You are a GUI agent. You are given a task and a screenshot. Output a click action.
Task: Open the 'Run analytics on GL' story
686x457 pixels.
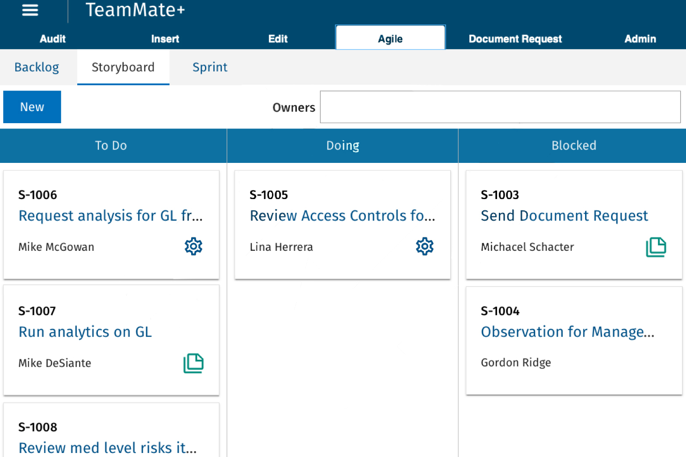click(x=85, y=332)
